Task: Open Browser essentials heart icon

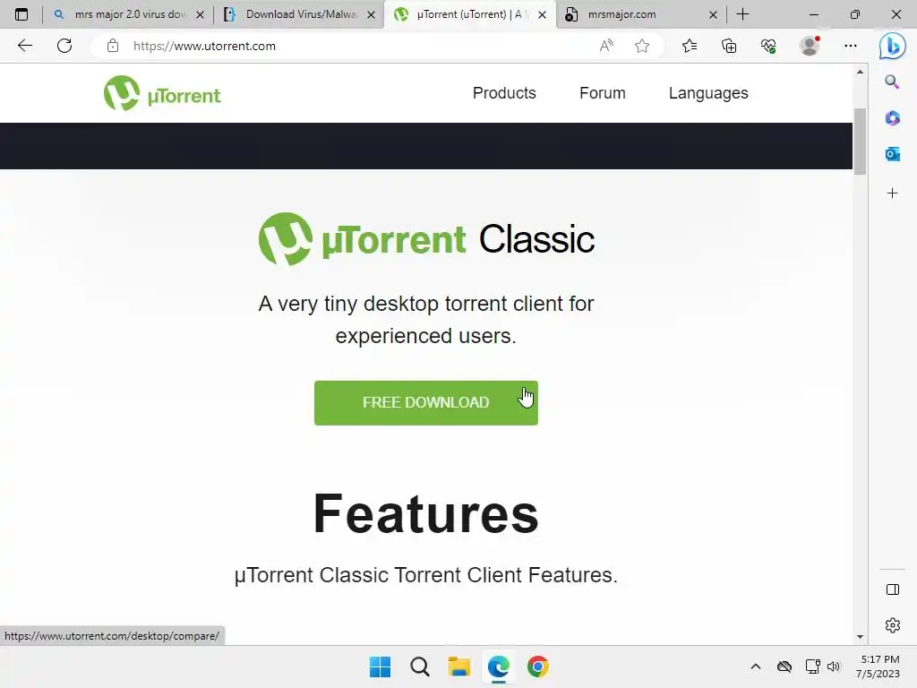Action: [768, 46]
